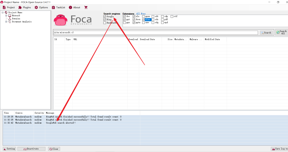The height and width of the screenshot is (152, 288).
Task: Click the Malware column header
Action: click(x=196, y=39)
